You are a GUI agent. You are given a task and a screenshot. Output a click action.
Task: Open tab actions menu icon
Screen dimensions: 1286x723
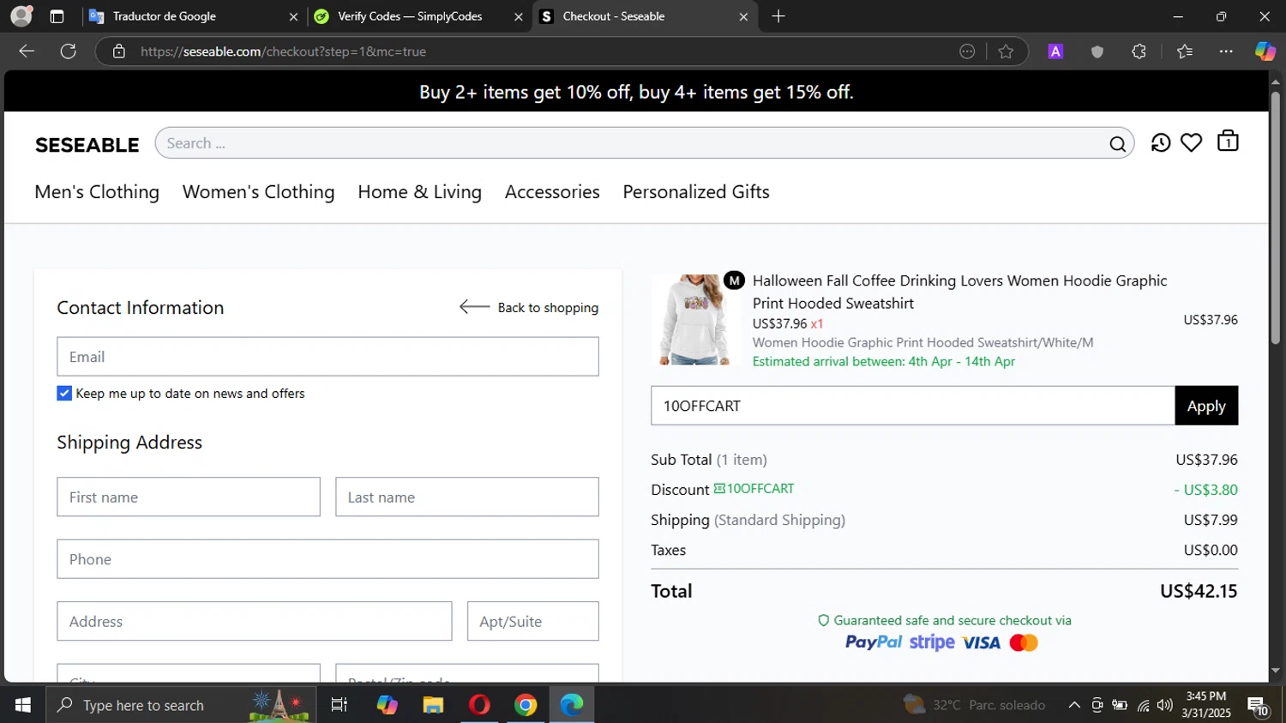[x=57, y=16]
